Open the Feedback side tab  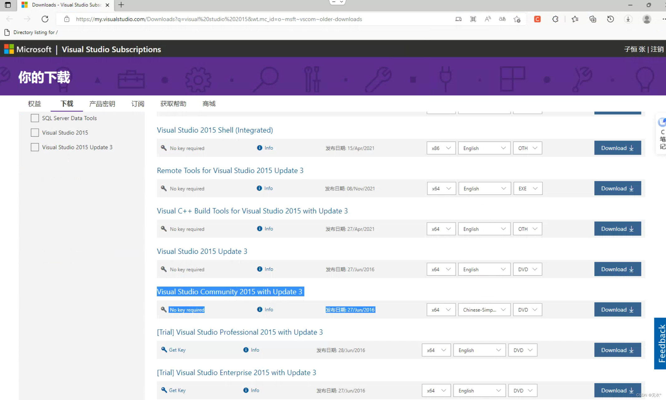(661, 344)
